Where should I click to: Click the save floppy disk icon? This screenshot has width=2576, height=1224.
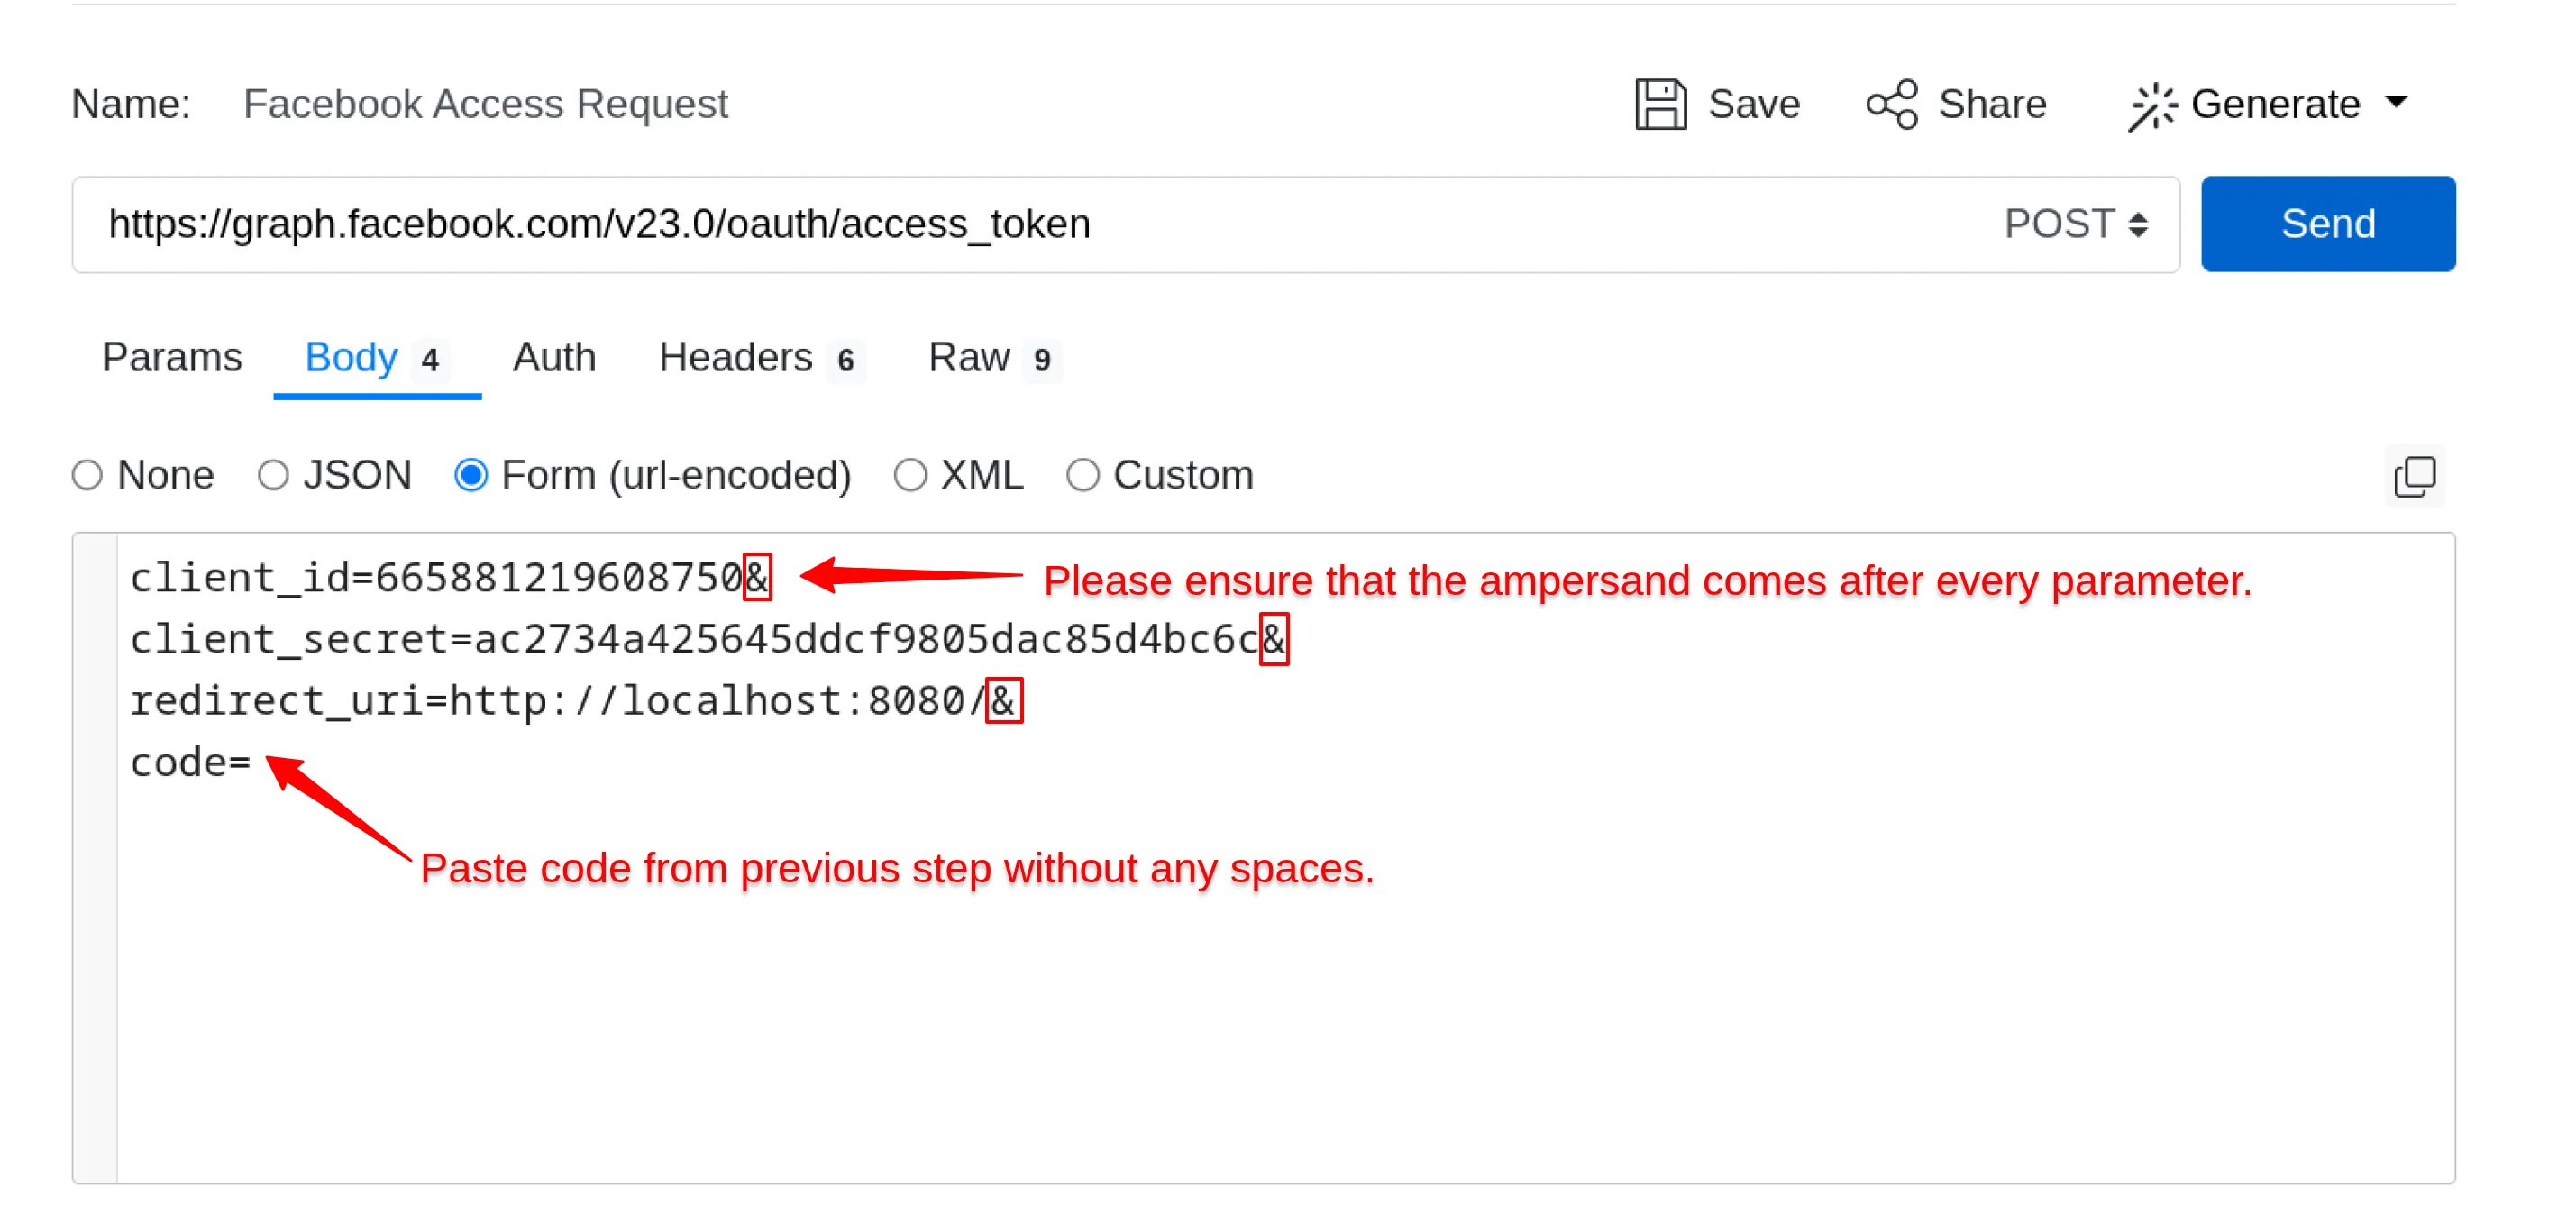tap(1661, 103)
